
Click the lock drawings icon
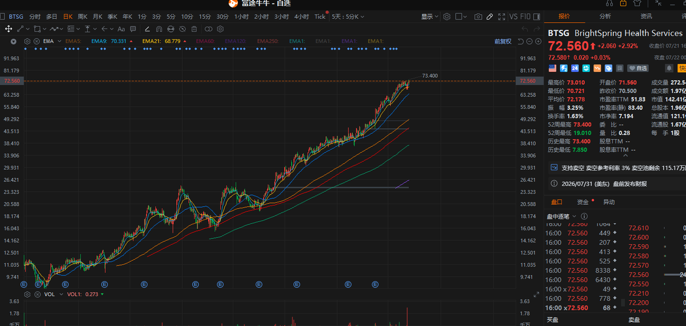[171, 29]
